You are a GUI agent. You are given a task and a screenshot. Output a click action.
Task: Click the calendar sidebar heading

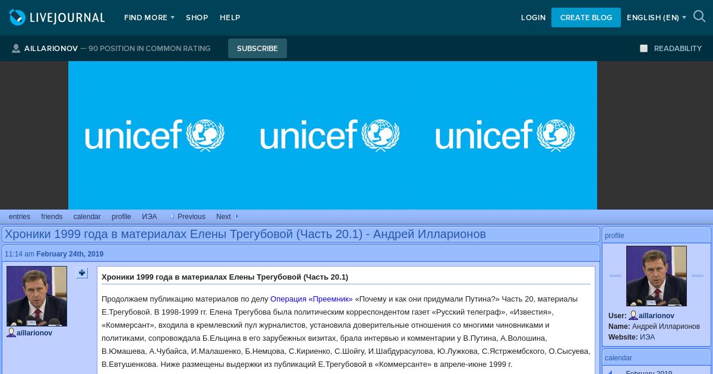coord(619,358)
